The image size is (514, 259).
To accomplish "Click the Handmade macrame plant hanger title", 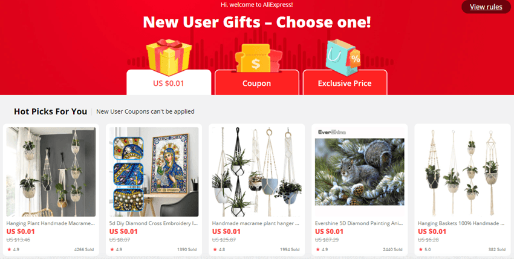I will (256, 223).
